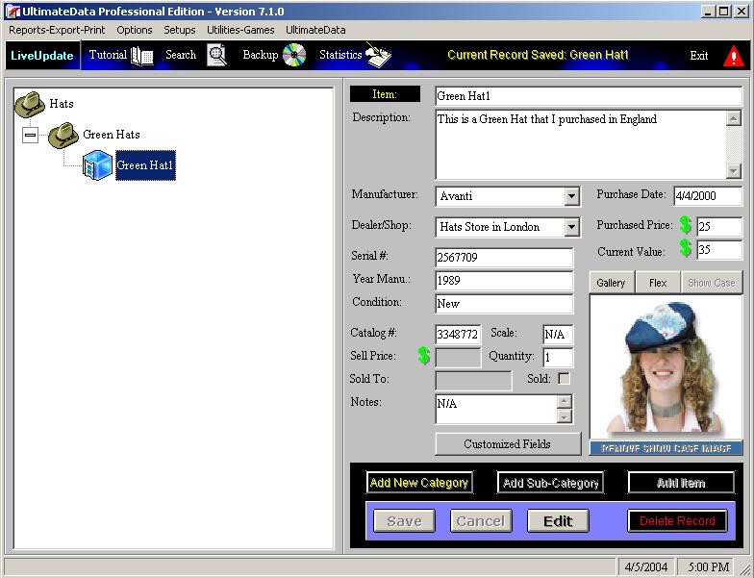This screenshot has width=754, height=578.
Task: Click the red warning triangle icon
Action: click(x=734, y=56)
